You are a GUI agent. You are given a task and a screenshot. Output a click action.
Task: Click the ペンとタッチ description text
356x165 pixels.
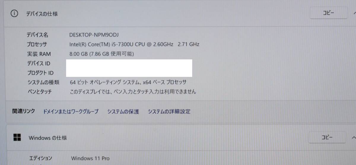[133, 92]
